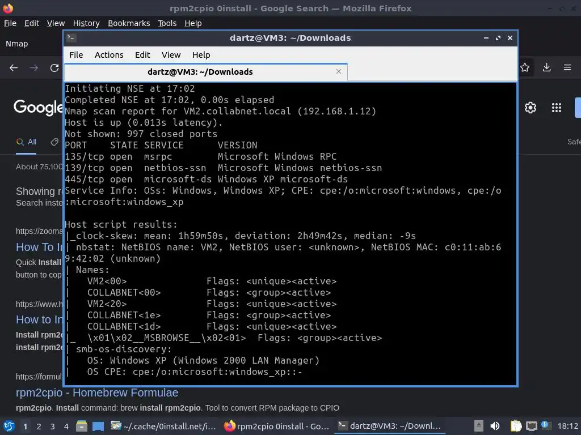Click the tag icon search filter
Viewport: 581px width, 435px height.
point(54,142)
